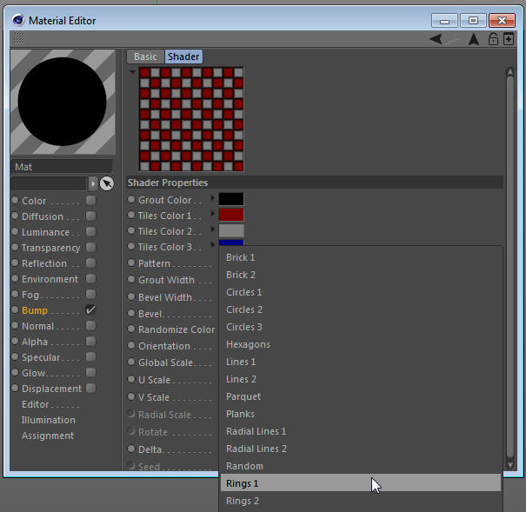Click the scrollbar down arrow

click(x=510, y=465)
